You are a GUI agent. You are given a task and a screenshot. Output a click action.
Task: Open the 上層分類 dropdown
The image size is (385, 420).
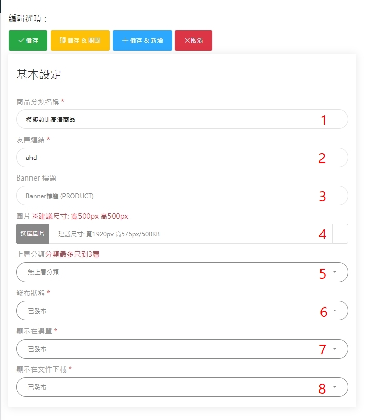(182, 272)
